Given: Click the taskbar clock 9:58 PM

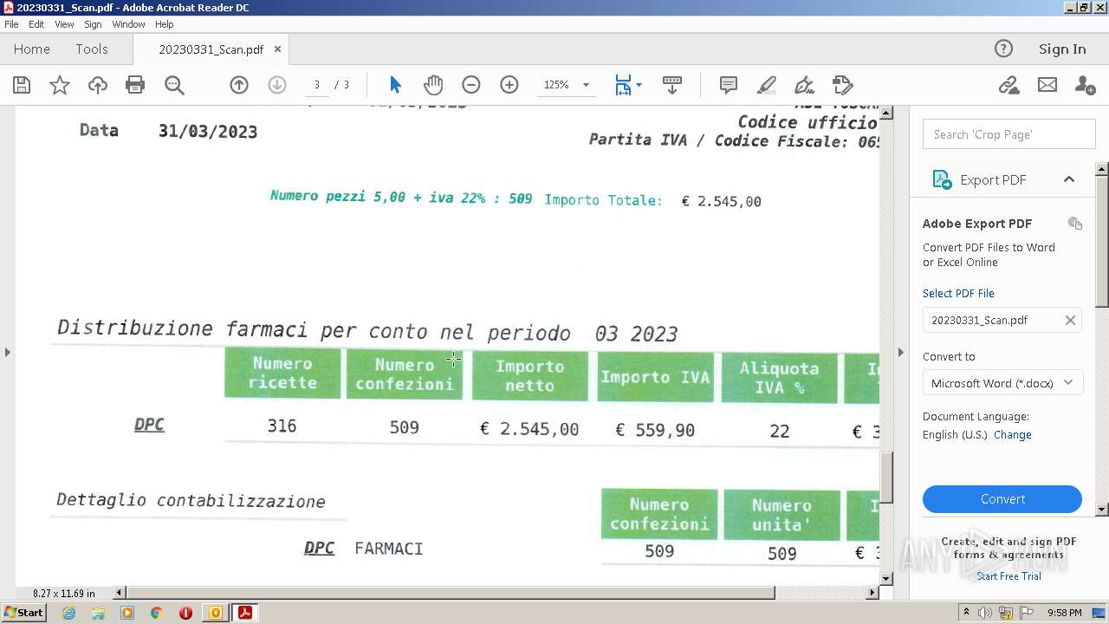Looking at the screenshot, I should 1064,613.
